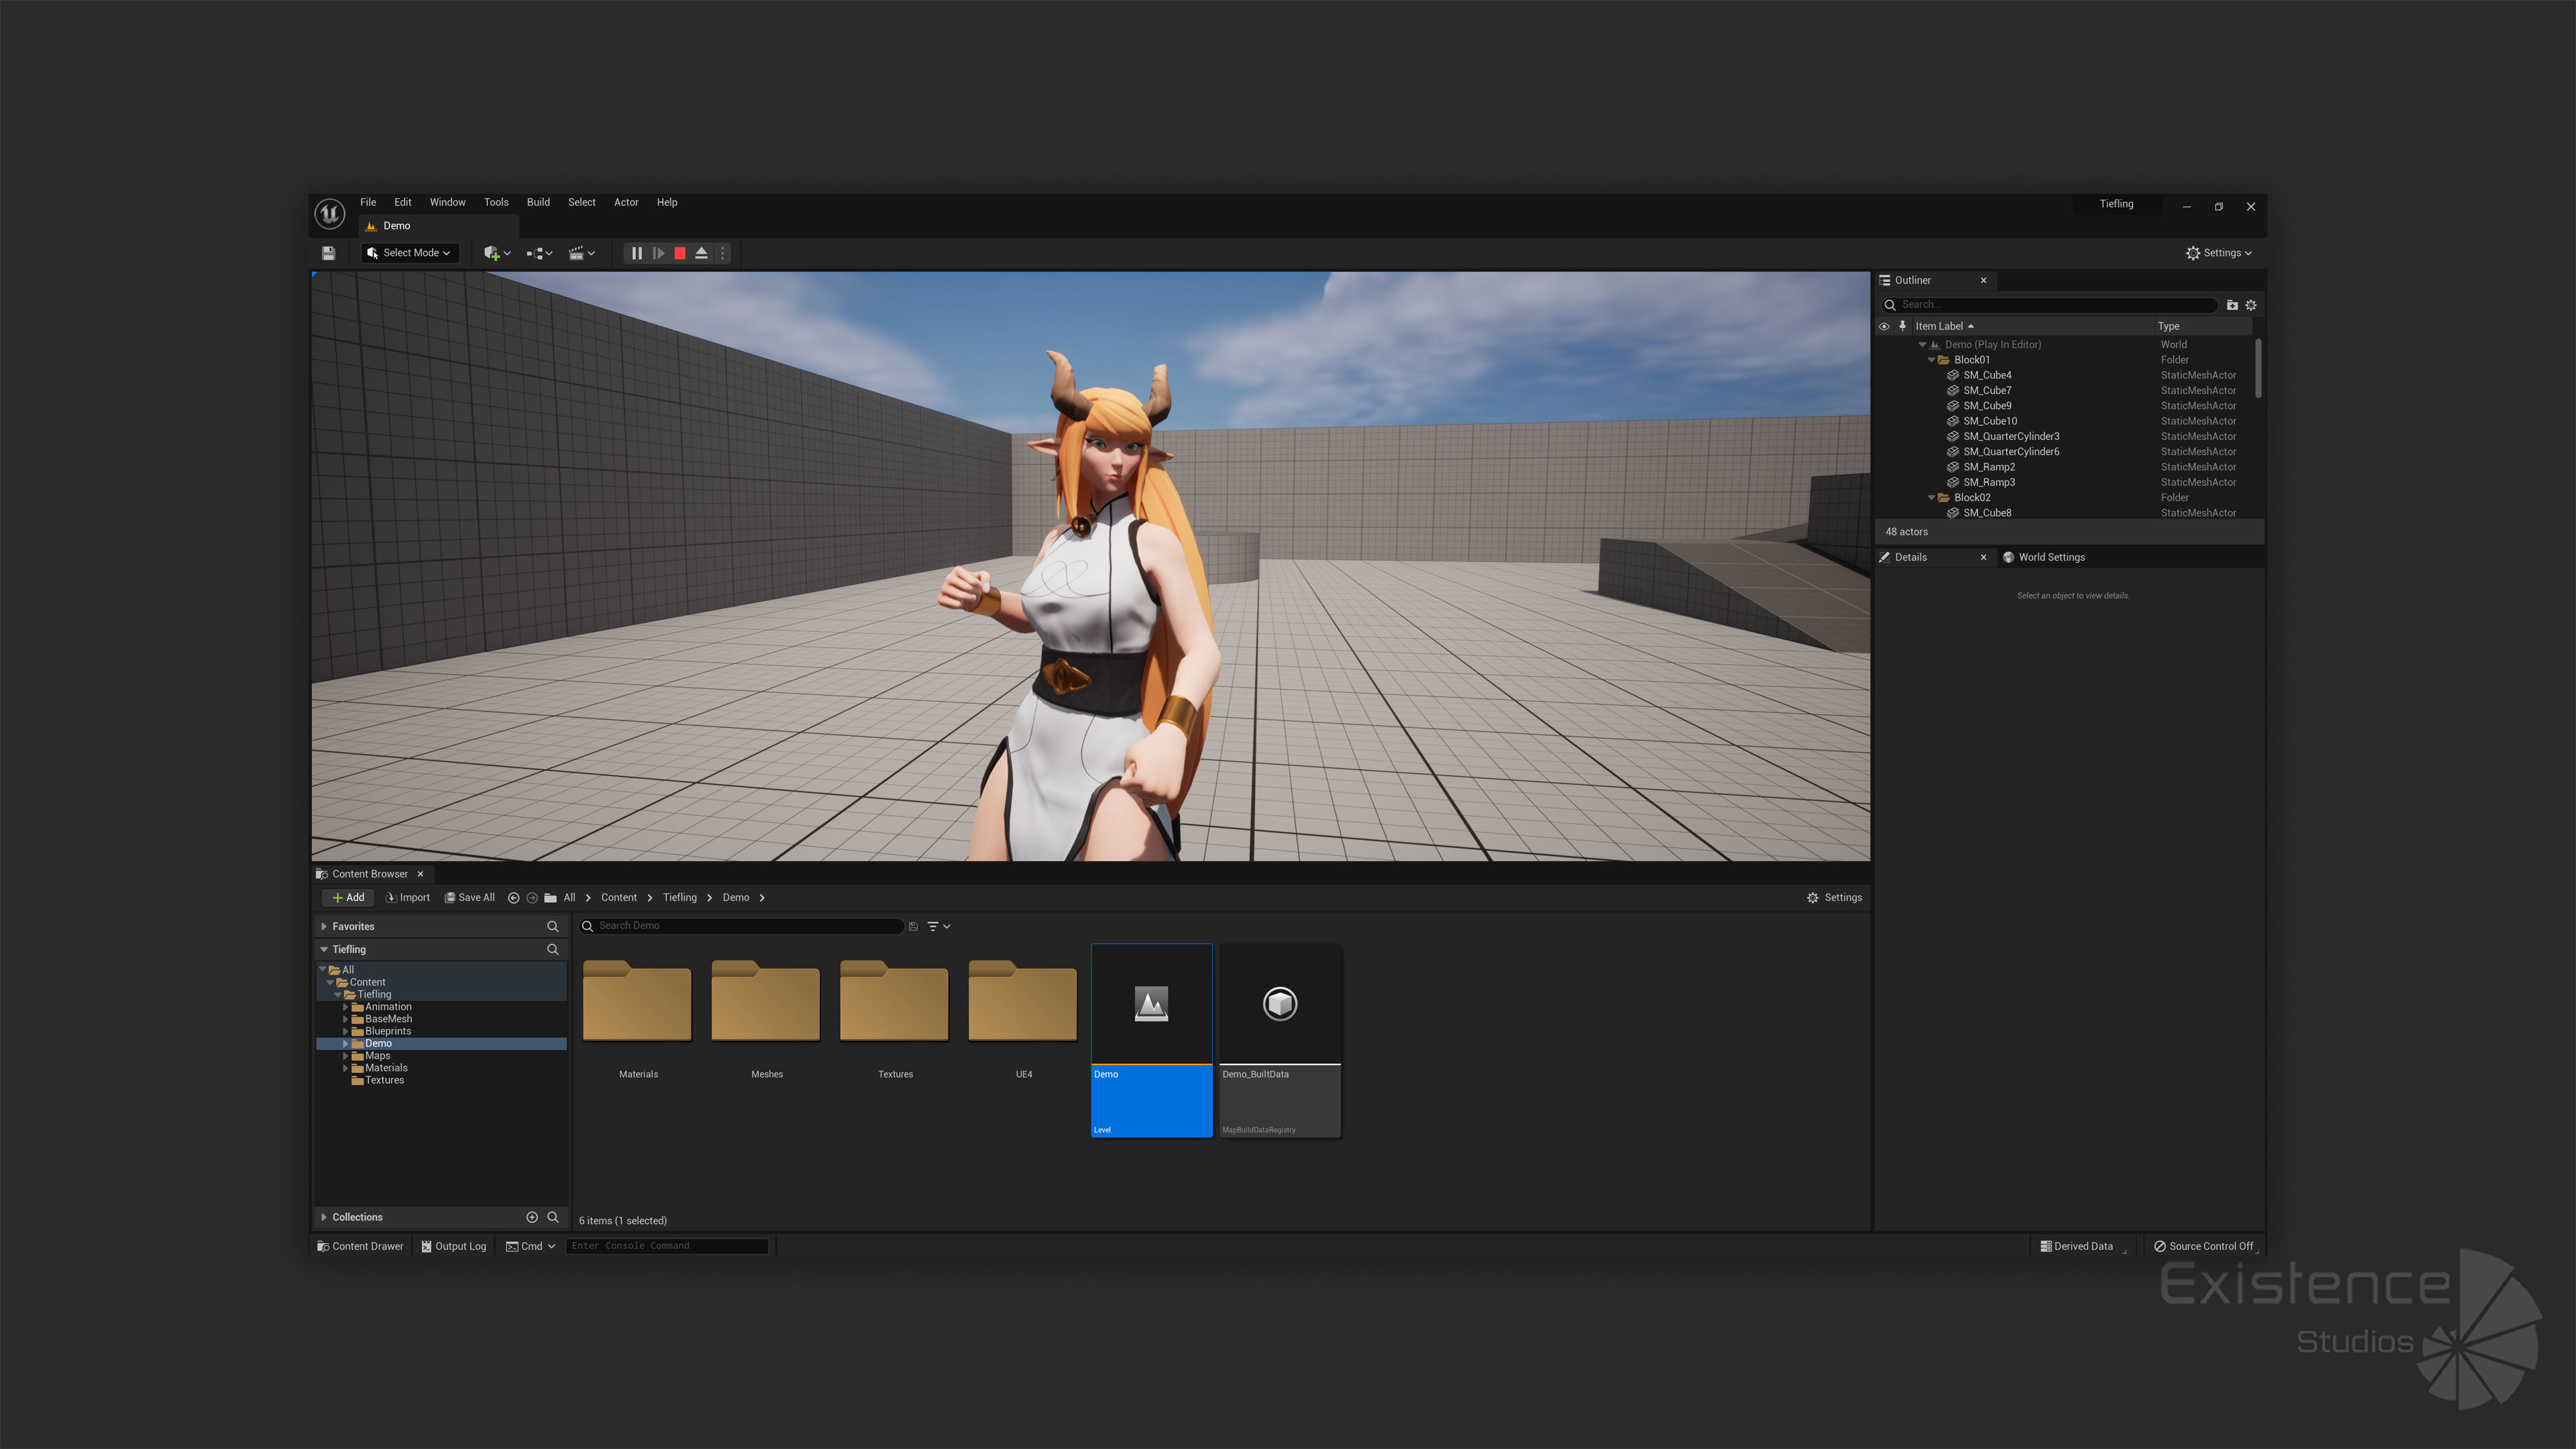Eject from the player controller
The height and width of the screenshot is (1449, 2576).
coord(702,253)
